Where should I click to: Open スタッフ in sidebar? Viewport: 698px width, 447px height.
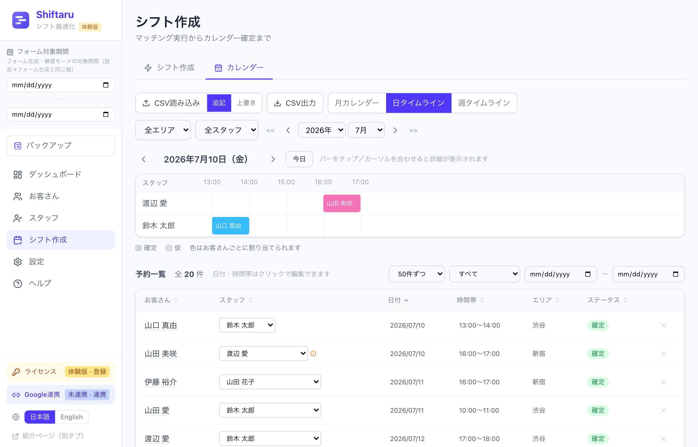click(61, 218)
